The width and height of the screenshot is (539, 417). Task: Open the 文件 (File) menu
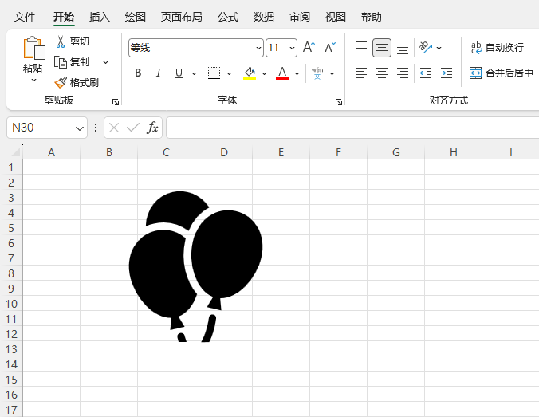25,17
